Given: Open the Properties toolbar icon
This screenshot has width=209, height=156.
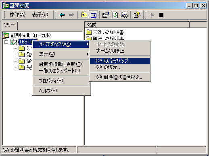Looking at the screenshot, I should coord(106,15).
